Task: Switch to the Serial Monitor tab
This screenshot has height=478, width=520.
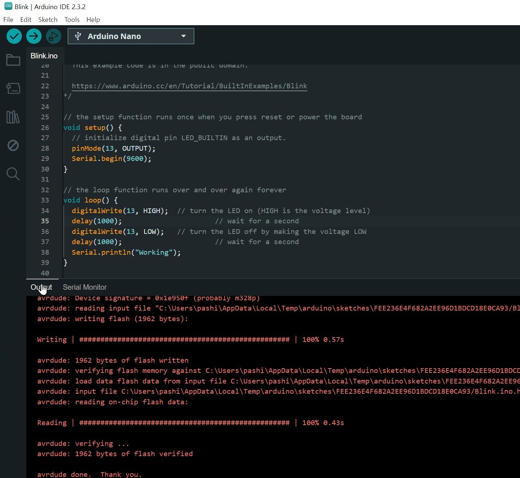Action: tap(85, 287)
